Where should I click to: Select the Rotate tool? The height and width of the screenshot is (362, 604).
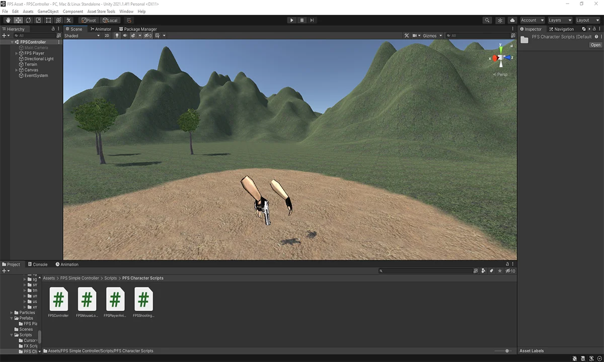(28, 20)
